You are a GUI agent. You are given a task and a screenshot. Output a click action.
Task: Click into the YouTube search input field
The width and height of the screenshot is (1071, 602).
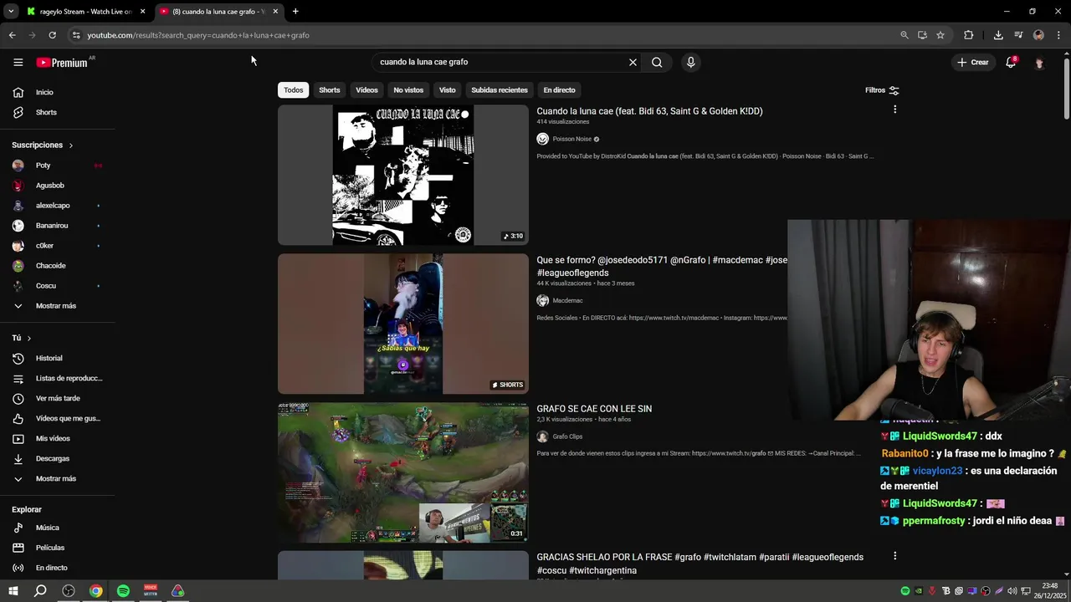coord(500,62)
